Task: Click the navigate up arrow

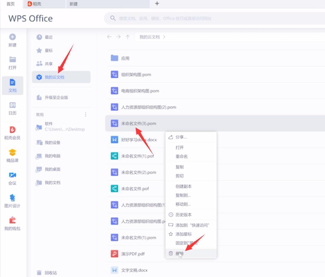Action: 128,37
